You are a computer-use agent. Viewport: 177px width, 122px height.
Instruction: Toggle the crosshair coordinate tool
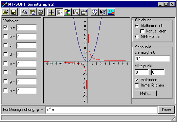coord(51,12)
